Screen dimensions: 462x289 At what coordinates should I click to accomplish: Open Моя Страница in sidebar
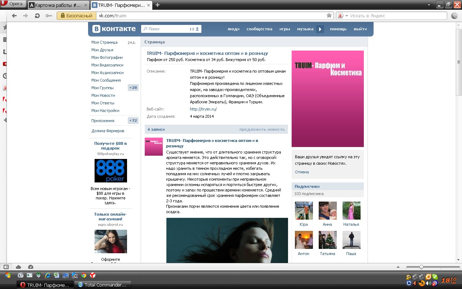point(104,42)
